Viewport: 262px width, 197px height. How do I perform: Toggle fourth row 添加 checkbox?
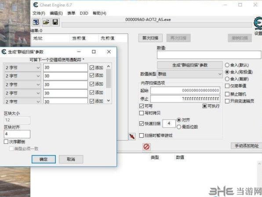92,93
